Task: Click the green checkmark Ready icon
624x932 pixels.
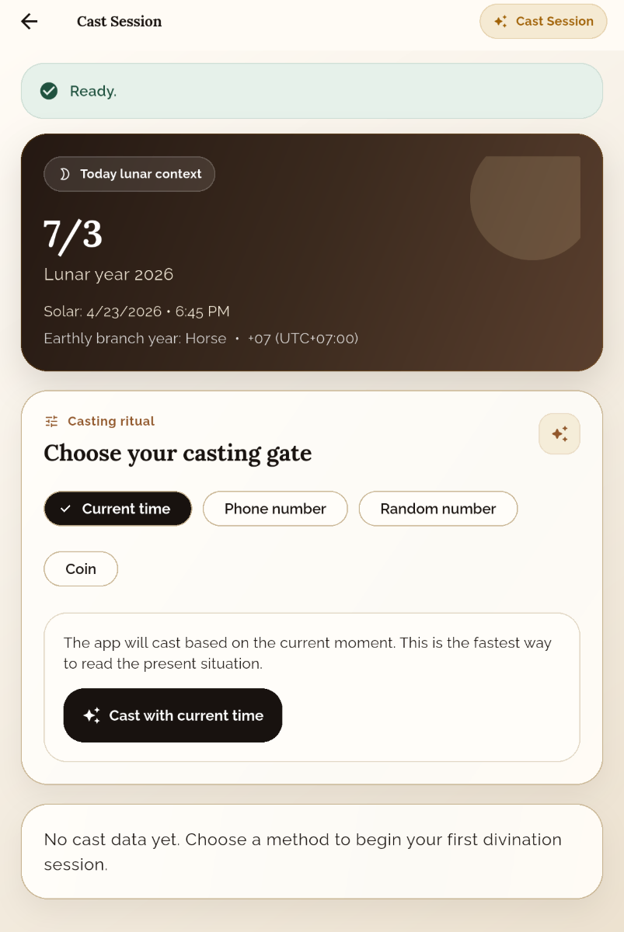Action: point(49,91)
